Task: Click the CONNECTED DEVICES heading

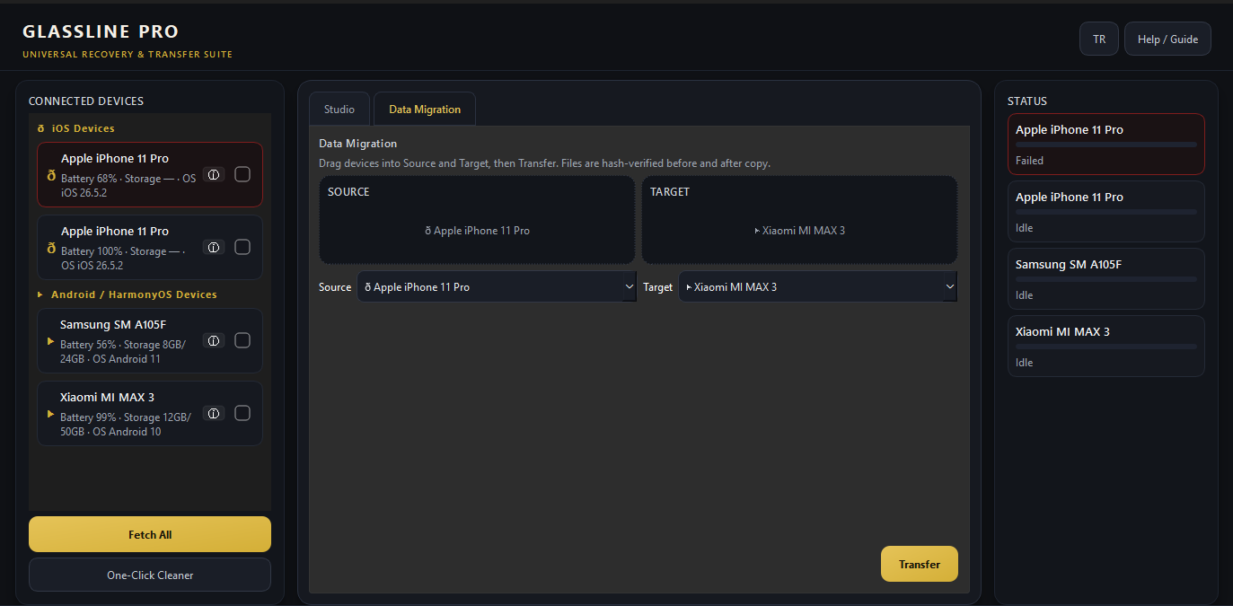Action: click(x=86, y=101)
